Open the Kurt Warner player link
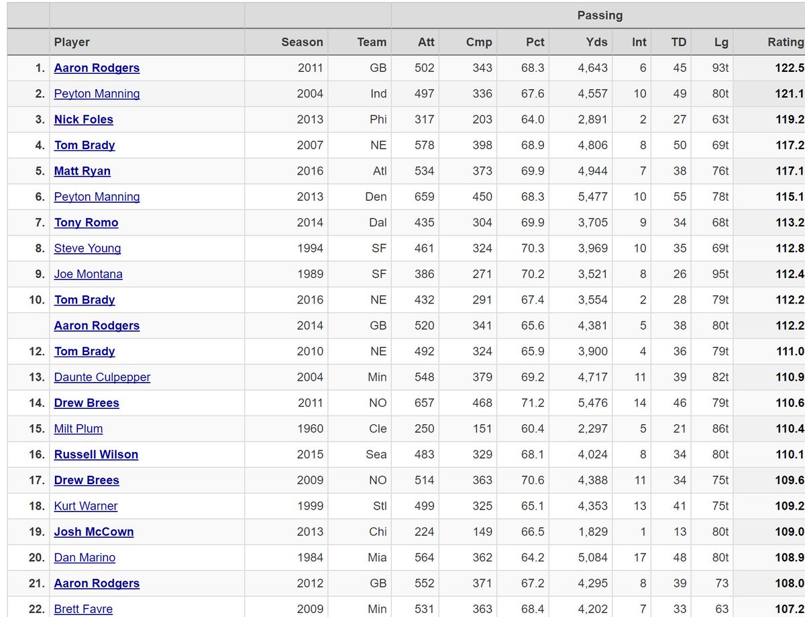Image resolution: width=805 pixels, height=617 pixels. click(x=86, y=506)
